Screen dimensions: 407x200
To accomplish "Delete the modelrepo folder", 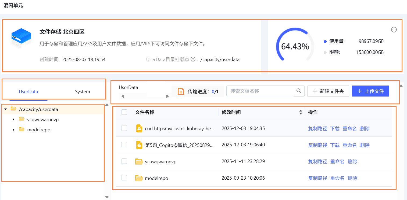I will [x=353, y=178].
